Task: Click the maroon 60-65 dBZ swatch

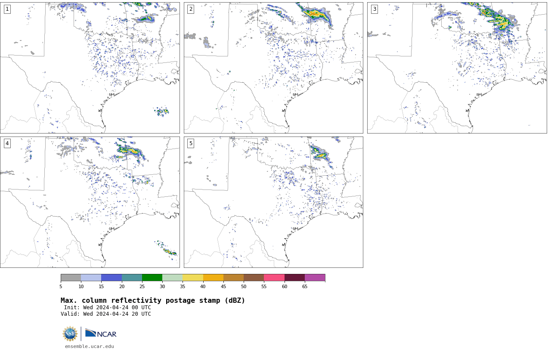Action: (x=294, y=278)
